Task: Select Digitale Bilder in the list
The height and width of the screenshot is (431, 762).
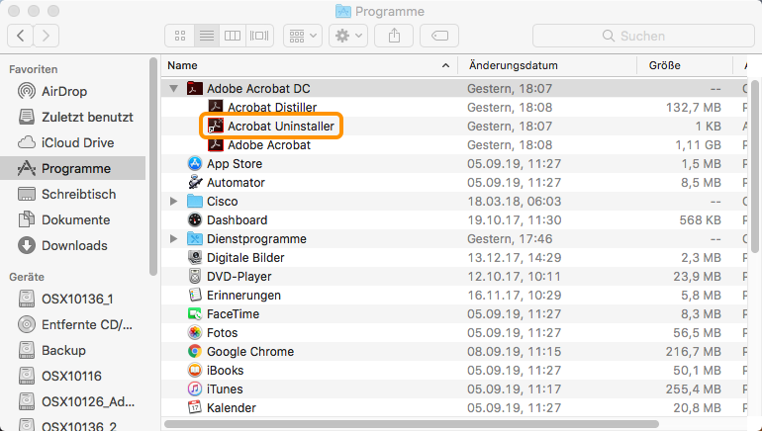Action: pos(245,258)
